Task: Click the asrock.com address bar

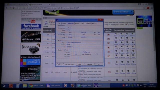Action: point(79,8)
